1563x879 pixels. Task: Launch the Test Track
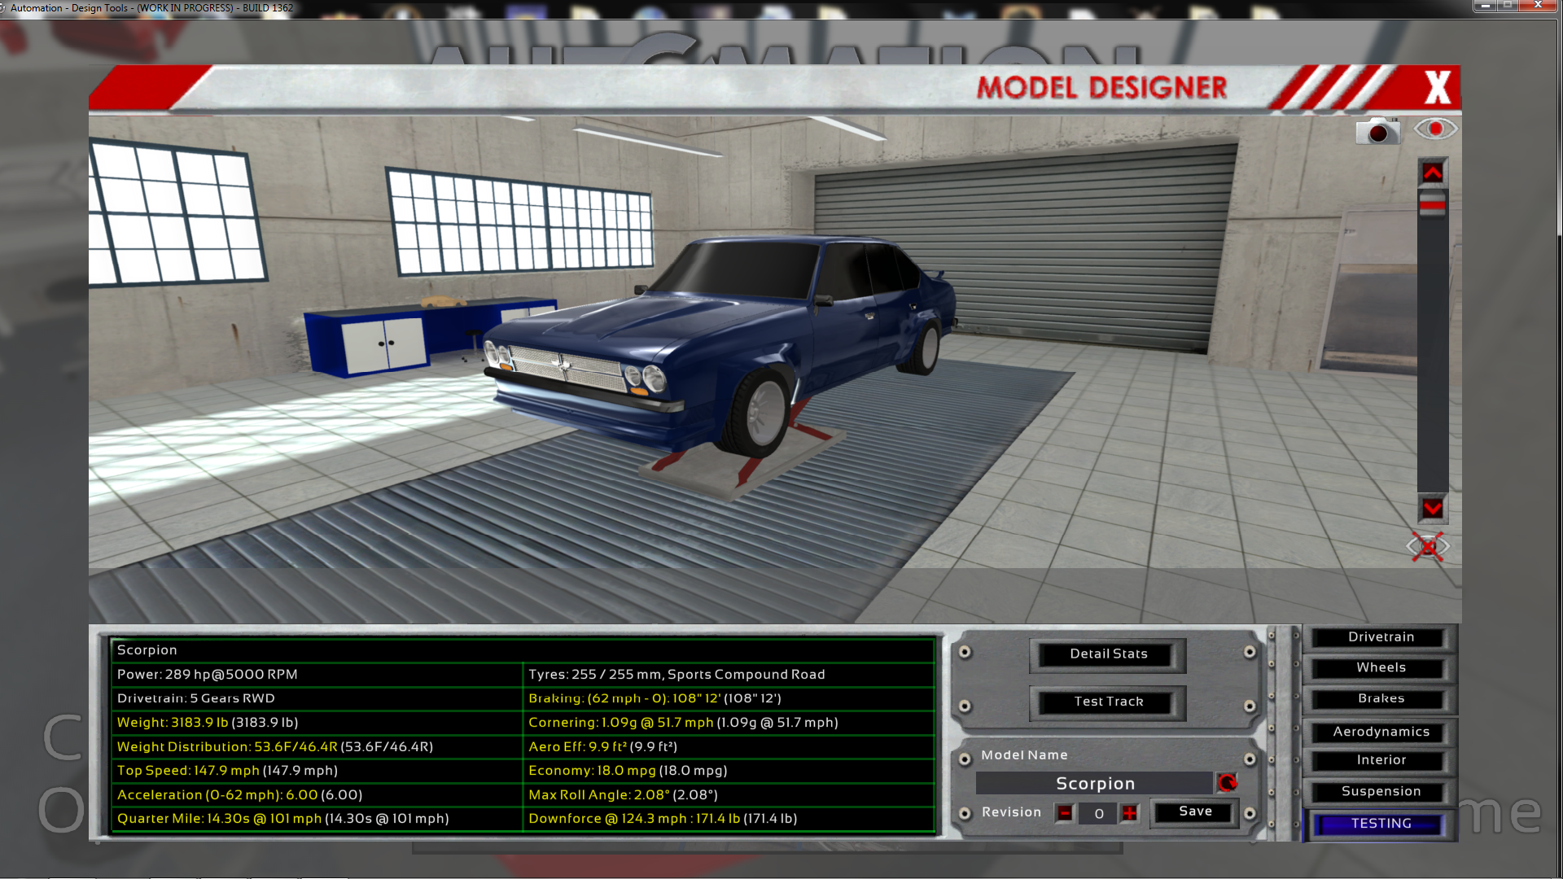click(x=1107, y=702)
